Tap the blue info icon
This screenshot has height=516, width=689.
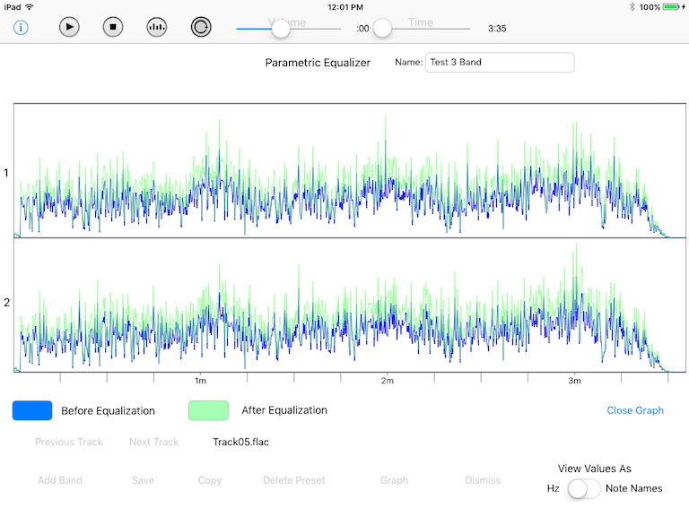click(21, 28)
